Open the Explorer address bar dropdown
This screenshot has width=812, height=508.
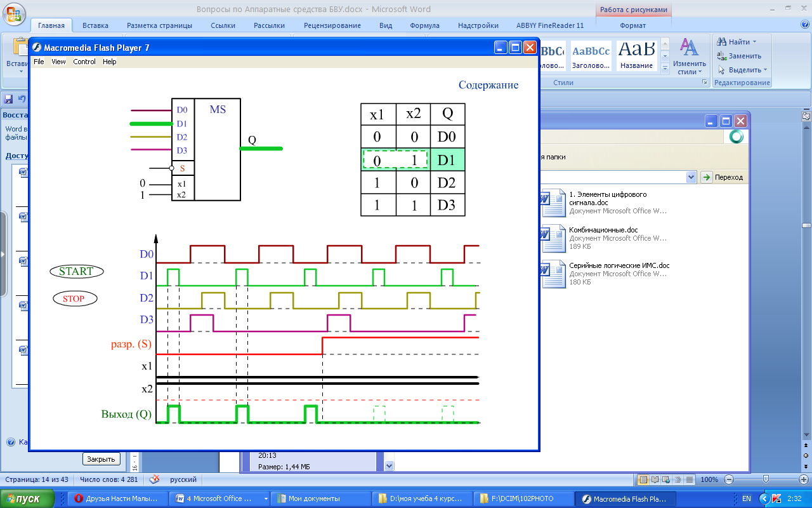coord(691,177)
